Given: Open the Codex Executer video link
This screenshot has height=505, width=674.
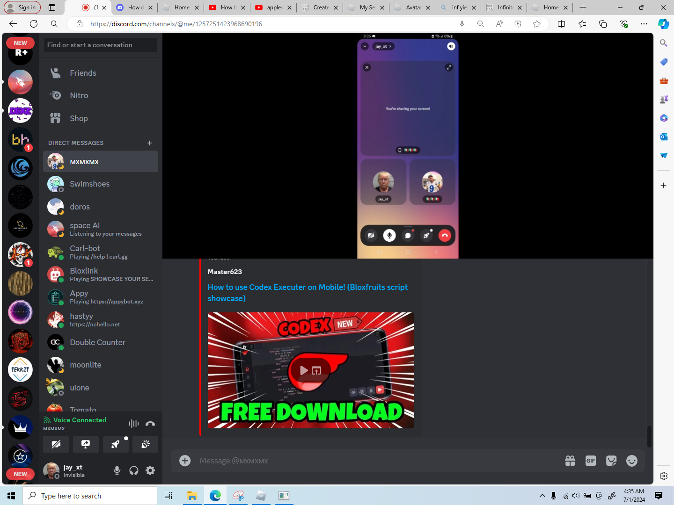Looking at the screenshot, I should pos(308,293).
